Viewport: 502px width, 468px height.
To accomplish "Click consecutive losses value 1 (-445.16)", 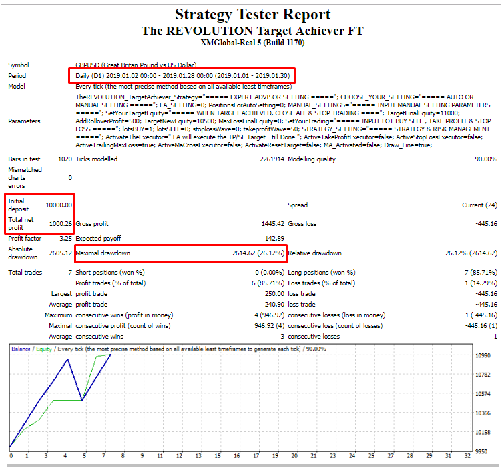I will point(481,315).
